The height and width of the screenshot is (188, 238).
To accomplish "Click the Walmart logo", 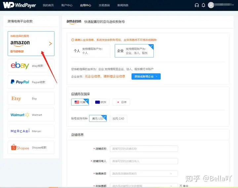I will pos(20,115).
